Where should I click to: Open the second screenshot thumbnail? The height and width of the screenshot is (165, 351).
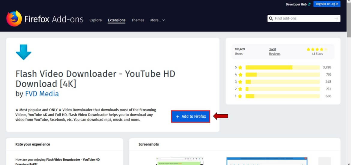(267, 161)
